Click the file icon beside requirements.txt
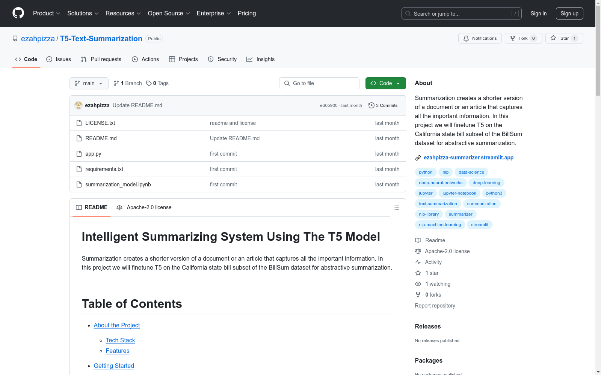The height and width of the screenshot is (375, 601). [x=79, y=169]
